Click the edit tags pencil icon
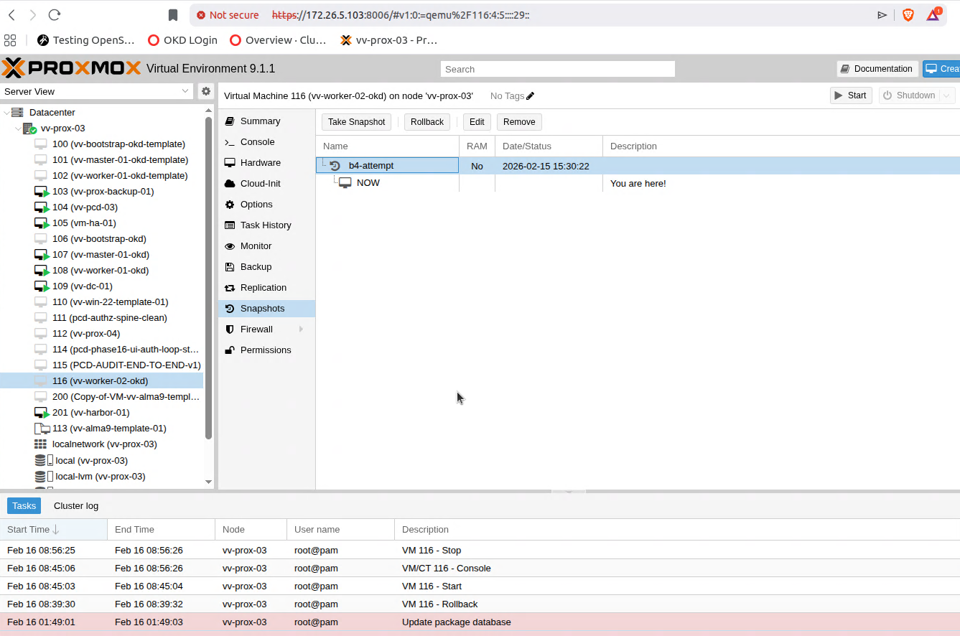Screen dimensions: 960x636 coord(531,96)
